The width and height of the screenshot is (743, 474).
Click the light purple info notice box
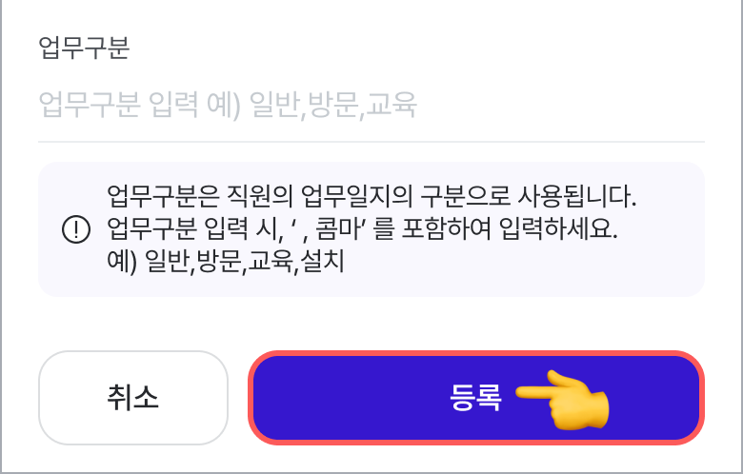tap(371, 229)
